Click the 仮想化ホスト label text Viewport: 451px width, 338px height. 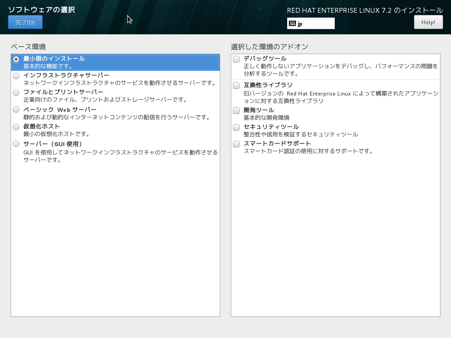(x=42, y=126)
